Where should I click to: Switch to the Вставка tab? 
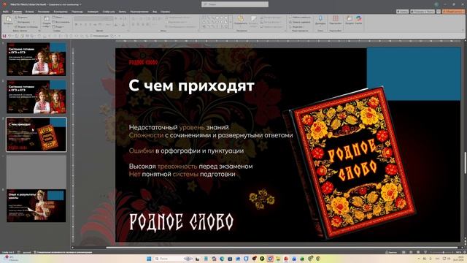click(29, 12)
